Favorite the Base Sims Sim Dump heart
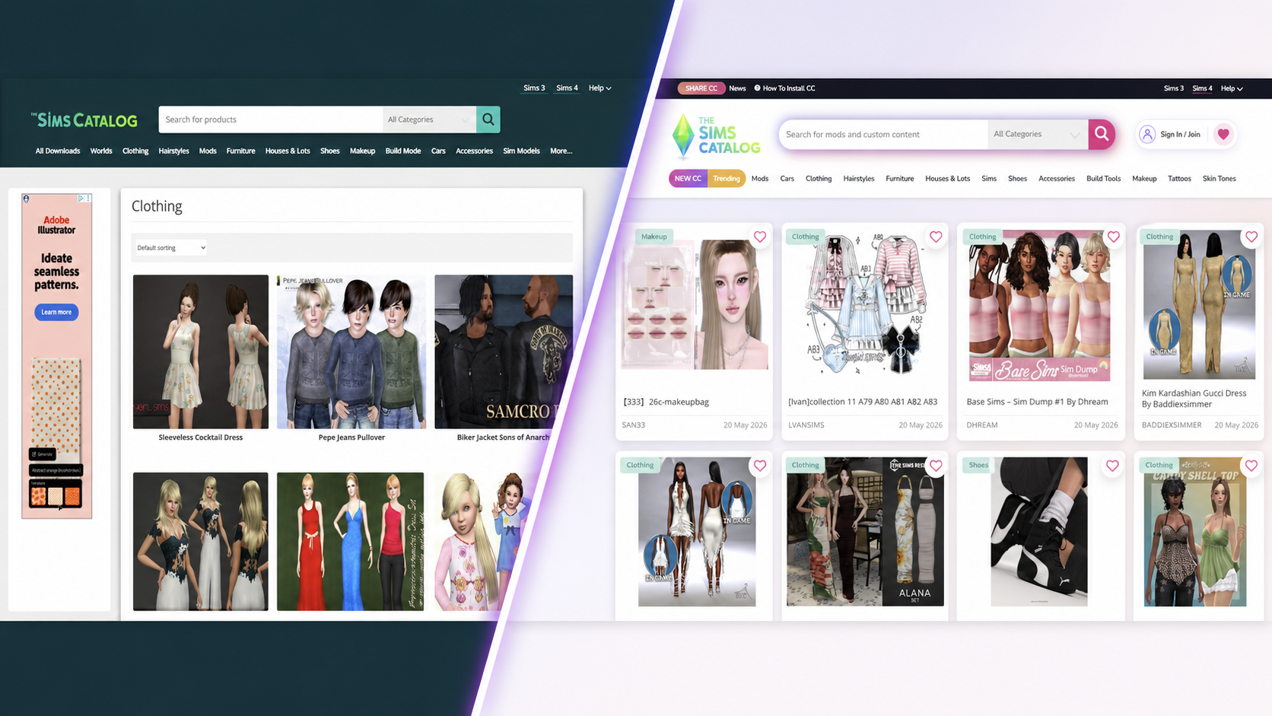The height and width of the screenshot is (716, 1272). click(x=1113, y=237)
